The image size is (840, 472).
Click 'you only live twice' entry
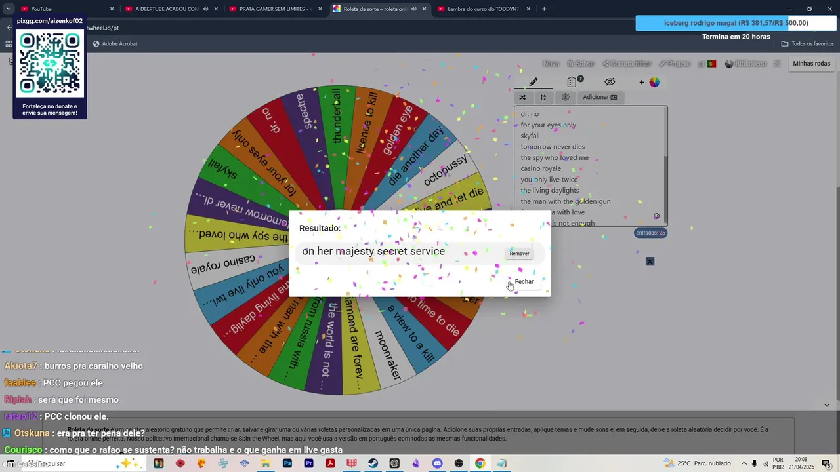(x=549, y=180)
